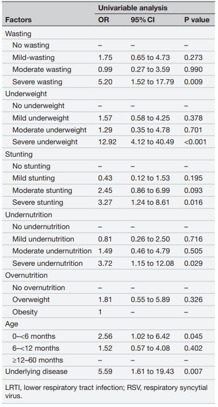This screenshot has height=407, width=218.
Task: Click the Univariable analysis heading
Action: [133, 8]
